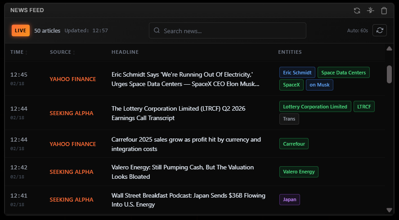Image resolution: width=399 pixels, height=220 pixels.
Task: Click the 12:42 timestamp
Action: coord(19,168)
